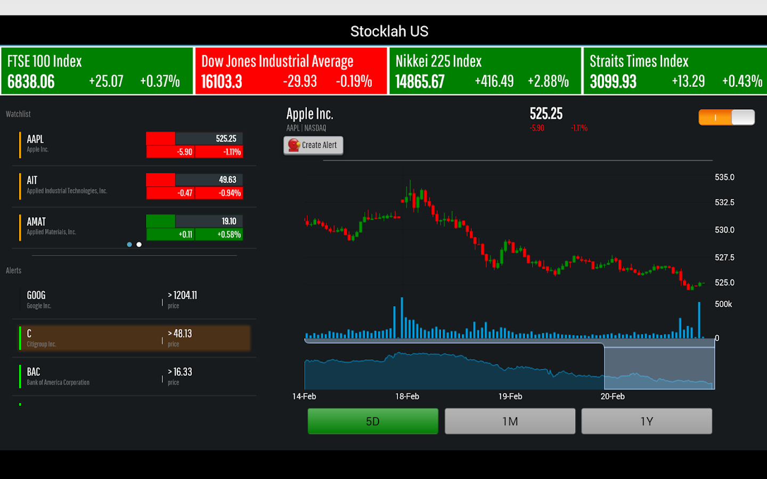Click the red alarm icon on Create Alert
Screen dimensions: 767x479
click(x=293, y=145)
